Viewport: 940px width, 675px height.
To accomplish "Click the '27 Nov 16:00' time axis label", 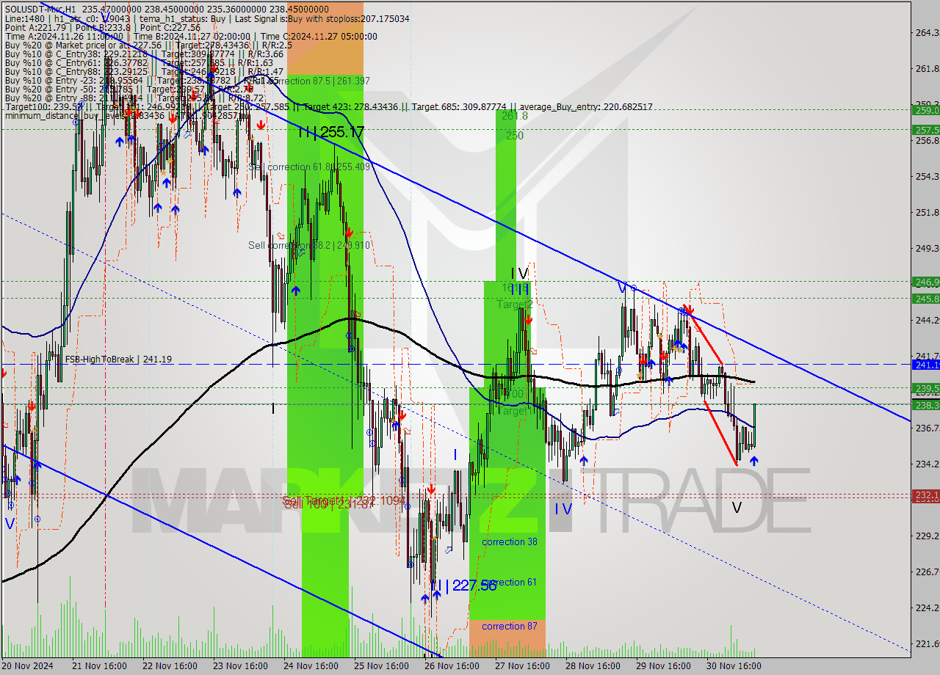I will 523,666.
